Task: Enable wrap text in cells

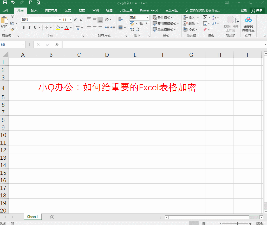Action: click(x=121, y=20)
